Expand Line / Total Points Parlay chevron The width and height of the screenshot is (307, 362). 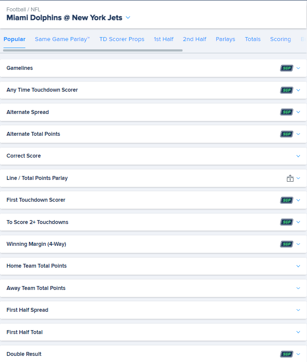click(298, 178)
